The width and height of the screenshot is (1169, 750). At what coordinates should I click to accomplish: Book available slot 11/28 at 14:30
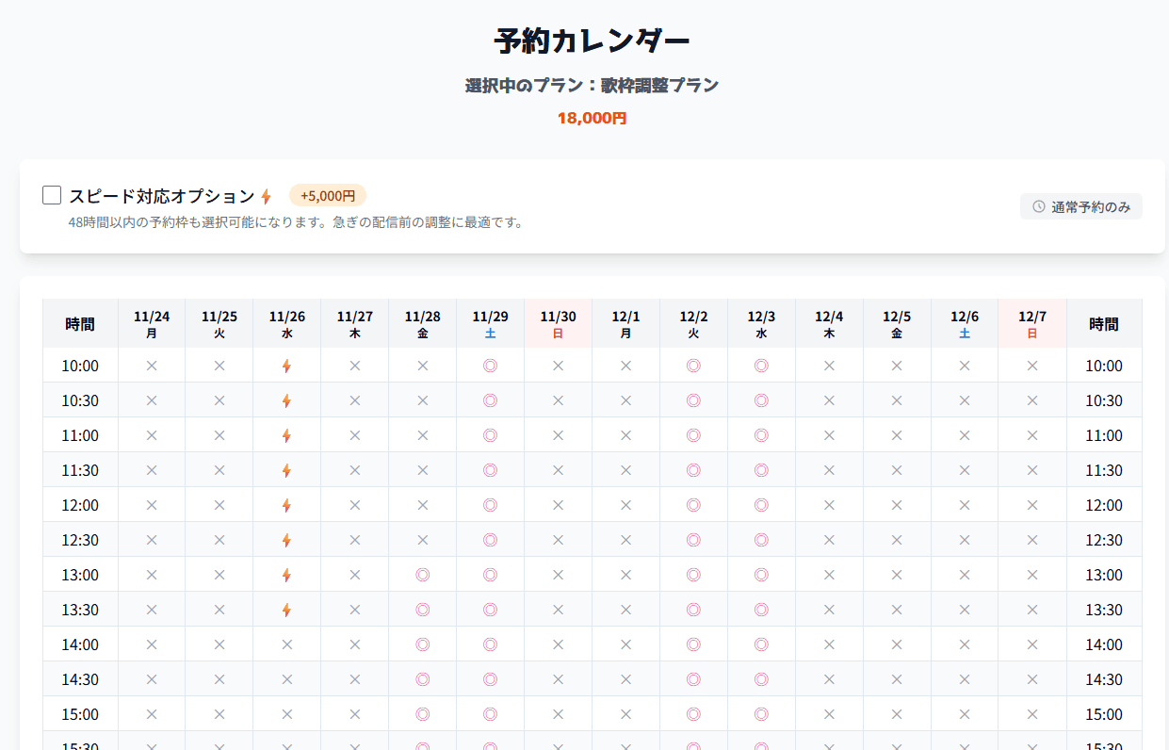(422, 679)
